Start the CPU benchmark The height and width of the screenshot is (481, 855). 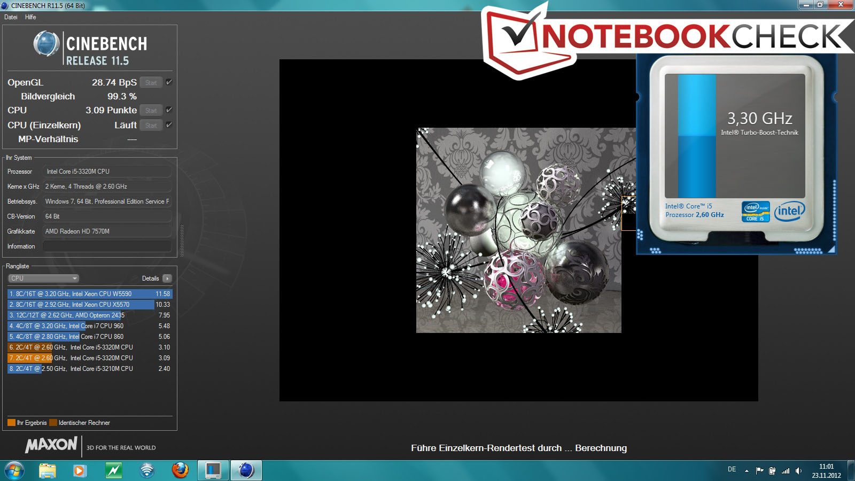(151, 110)
